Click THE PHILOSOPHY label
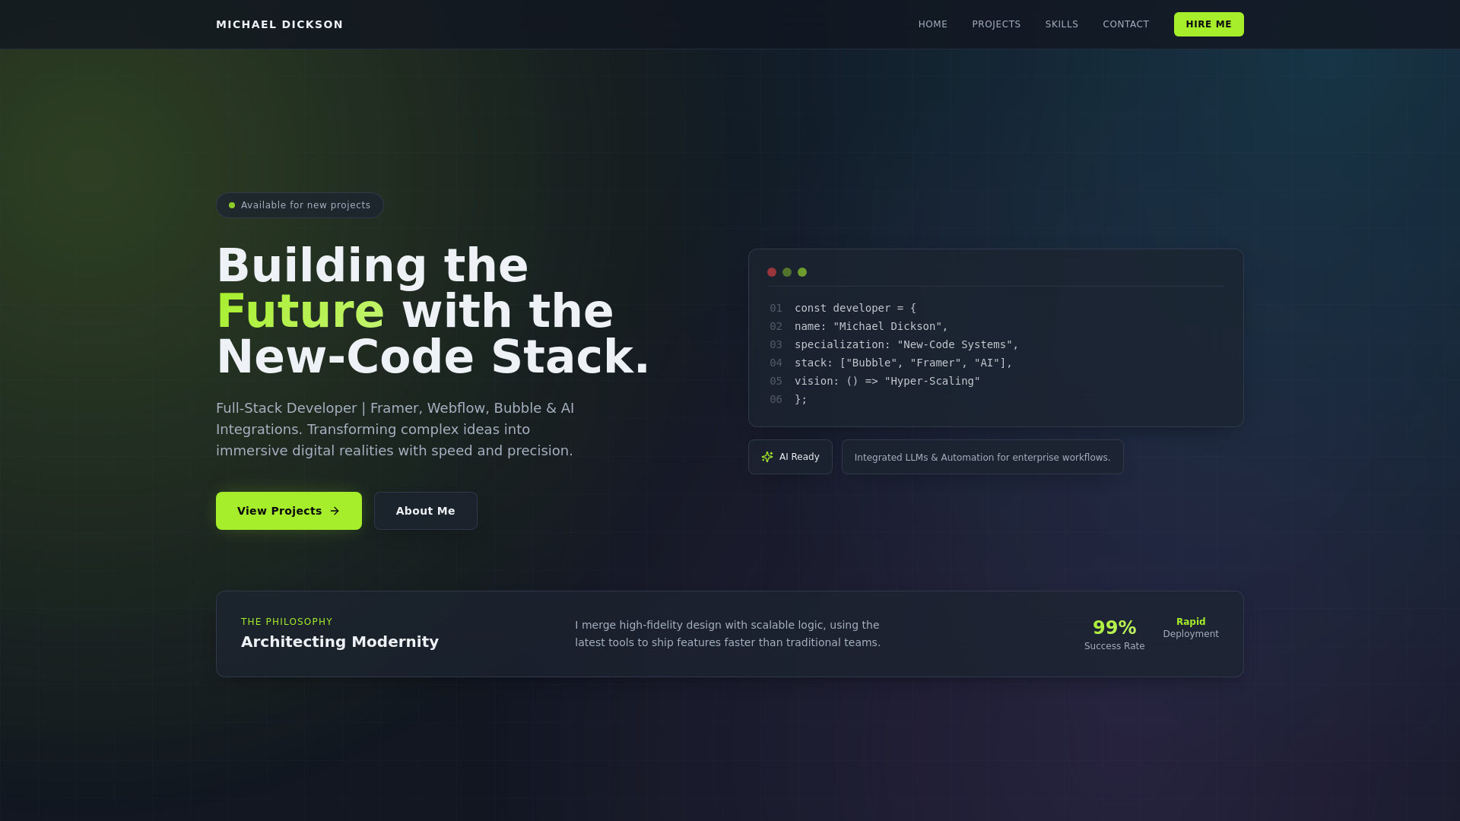This screenshot has width=1460, height=821. [x=287, y=622]
